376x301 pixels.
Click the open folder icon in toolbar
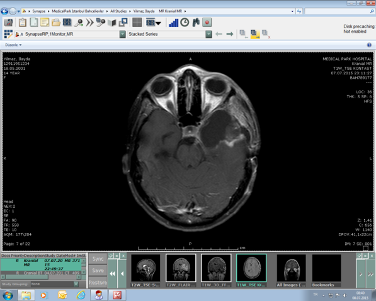pyautogui.click(x=56, y=22)
